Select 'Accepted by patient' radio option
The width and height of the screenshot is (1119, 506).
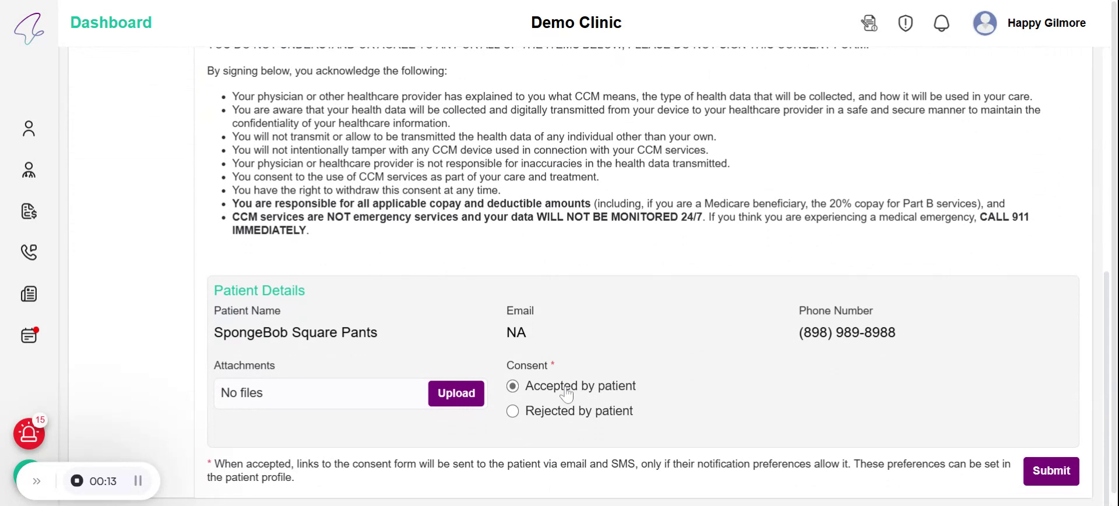point(513,386)
